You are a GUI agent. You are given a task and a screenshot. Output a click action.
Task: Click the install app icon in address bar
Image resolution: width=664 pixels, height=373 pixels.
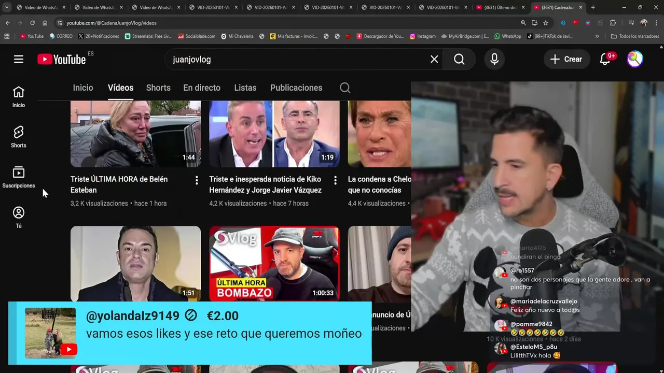tap(535, 23)
